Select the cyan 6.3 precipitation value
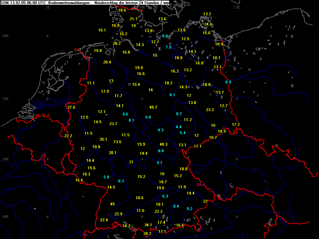The height and width of the screenshot is (239, 319). point(165,196)
